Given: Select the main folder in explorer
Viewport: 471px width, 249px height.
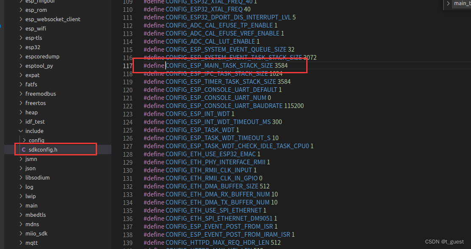Looking at the screenshot, I should 31,205.
